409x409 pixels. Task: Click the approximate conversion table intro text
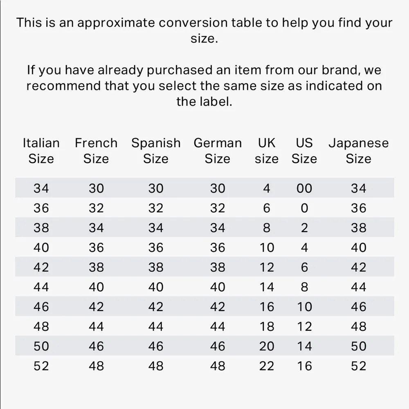[x=204, y=30]
